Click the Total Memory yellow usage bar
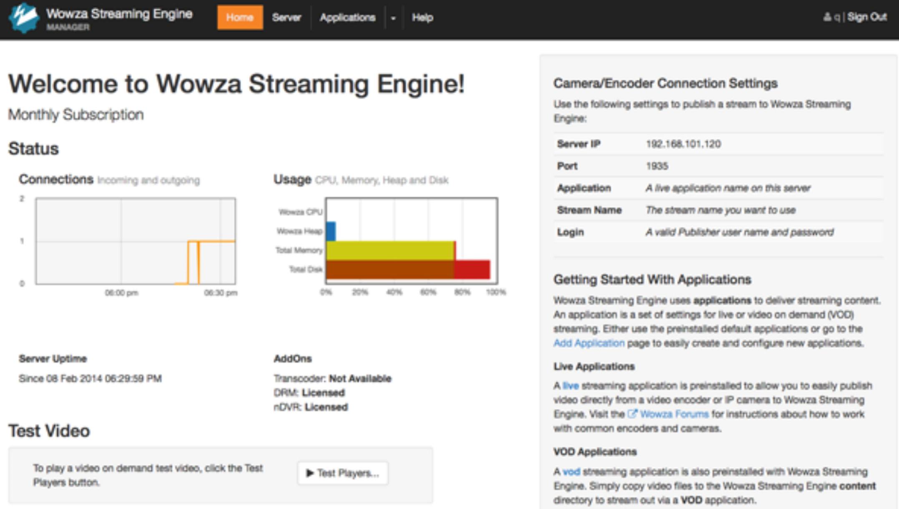The height and width of the screenshot is (509, 899). tap(390, 251)
